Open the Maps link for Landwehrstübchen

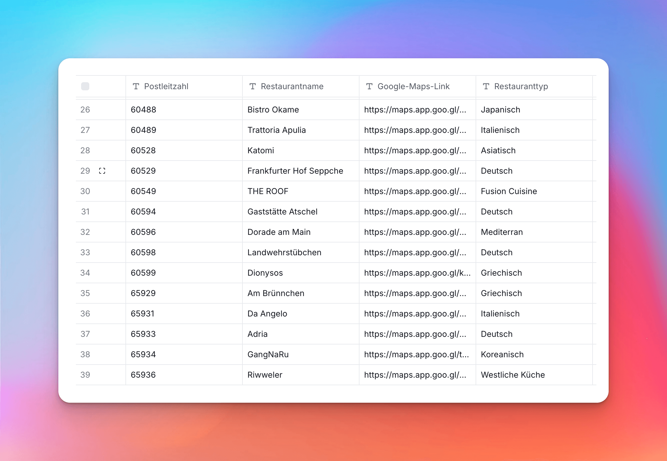click(415, 252)
